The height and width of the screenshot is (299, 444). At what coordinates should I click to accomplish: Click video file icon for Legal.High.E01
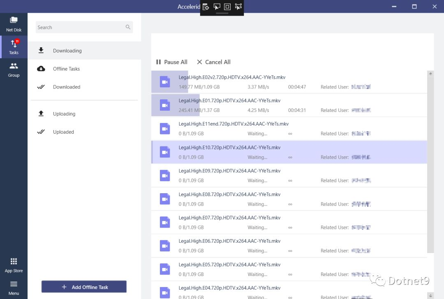(165, 105)
